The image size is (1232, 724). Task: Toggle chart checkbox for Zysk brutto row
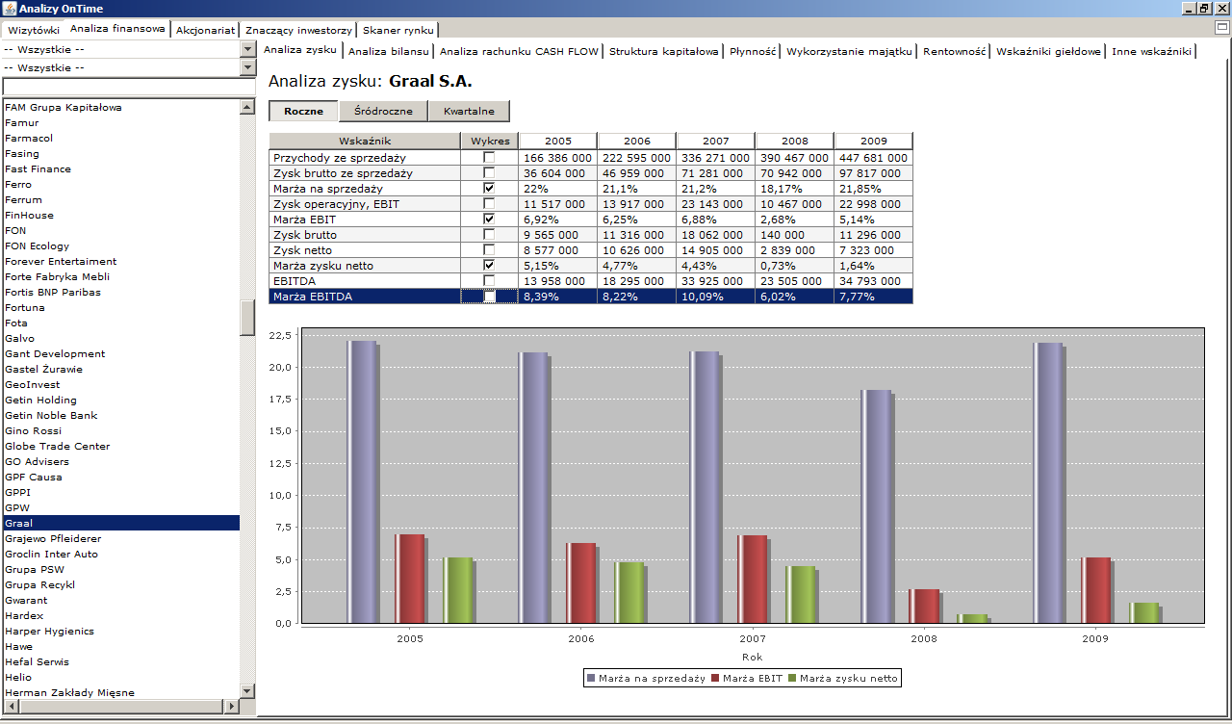click(489, 234)
